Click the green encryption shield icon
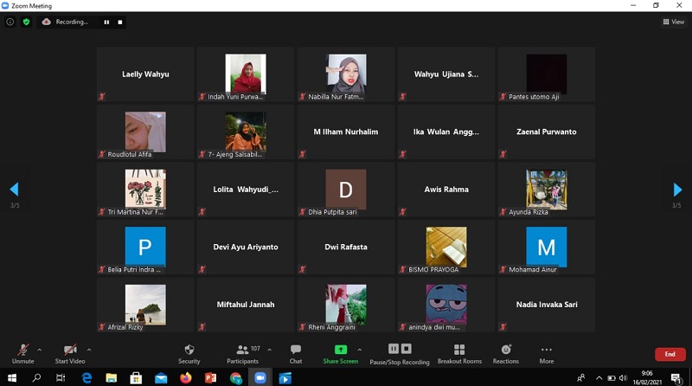Image resolution: width=692 pixels, height=386 pixels. (x=27, y=22)
